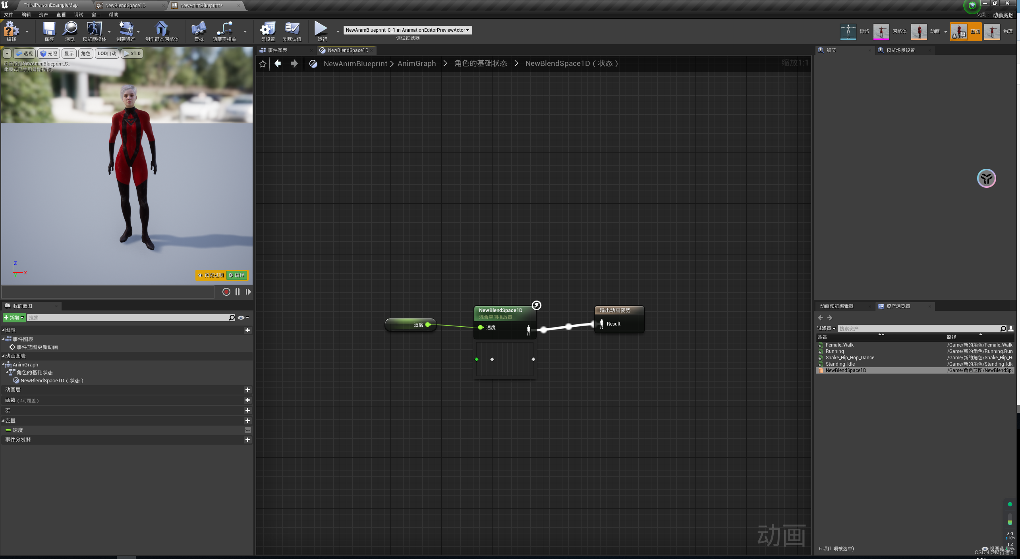Step forward one frame in preview
Screen dimensions: 1020x559
[x=248, y=292]
